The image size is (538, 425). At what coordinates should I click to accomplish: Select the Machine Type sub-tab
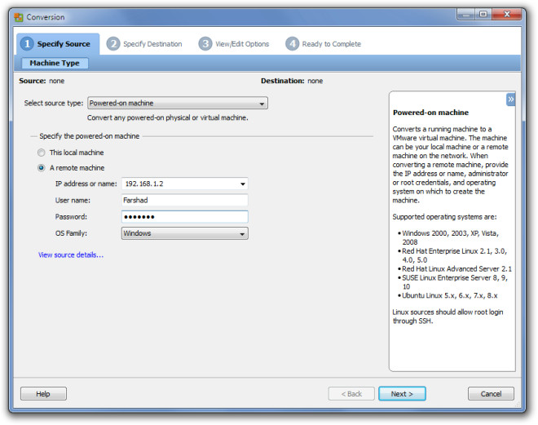[55, 63]
